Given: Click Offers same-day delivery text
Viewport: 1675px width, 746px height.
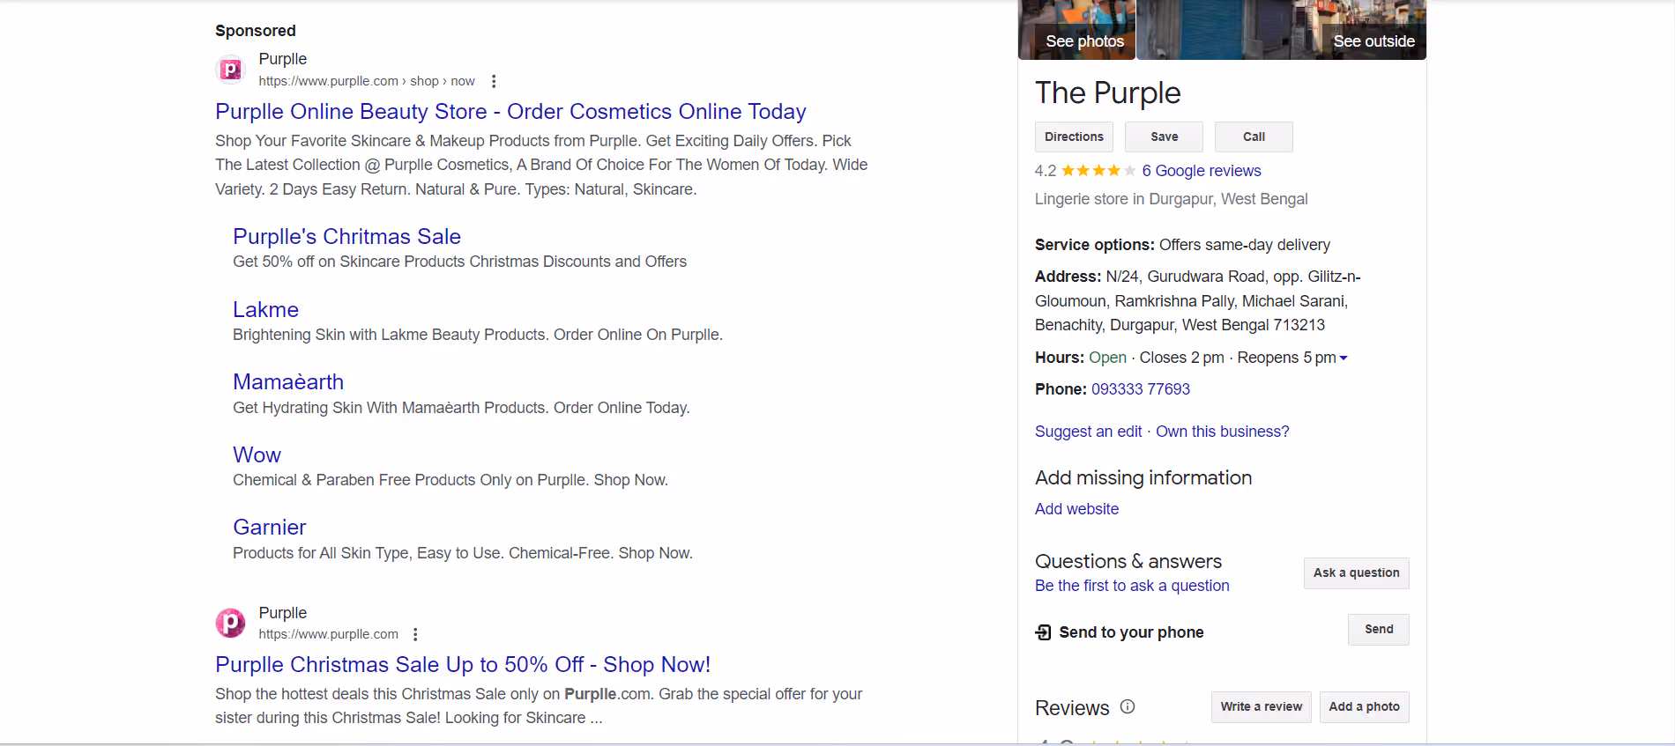Looking at the screenshot, I should click(x=1244, y=245).
